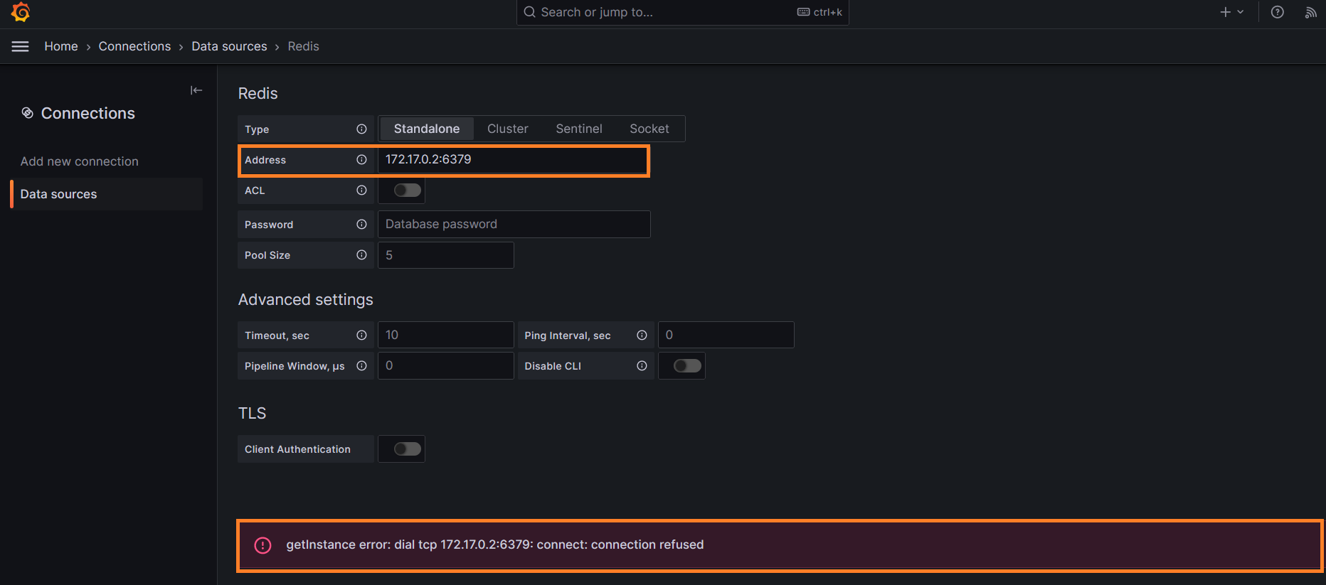The height and width of the screenshot is (585, 1326).
Task: Open the hamburger navigation menu
Action: click(x=21, y=46)
